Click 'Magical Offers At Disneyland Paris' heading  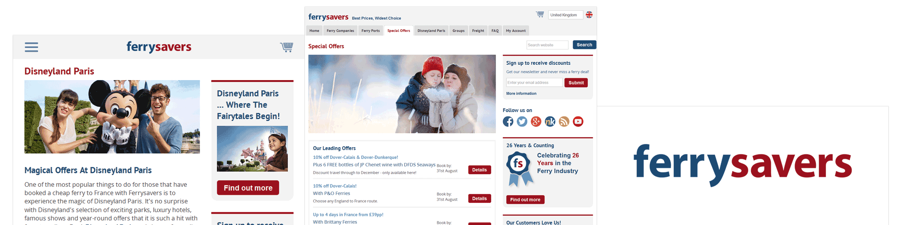(88, 170)
